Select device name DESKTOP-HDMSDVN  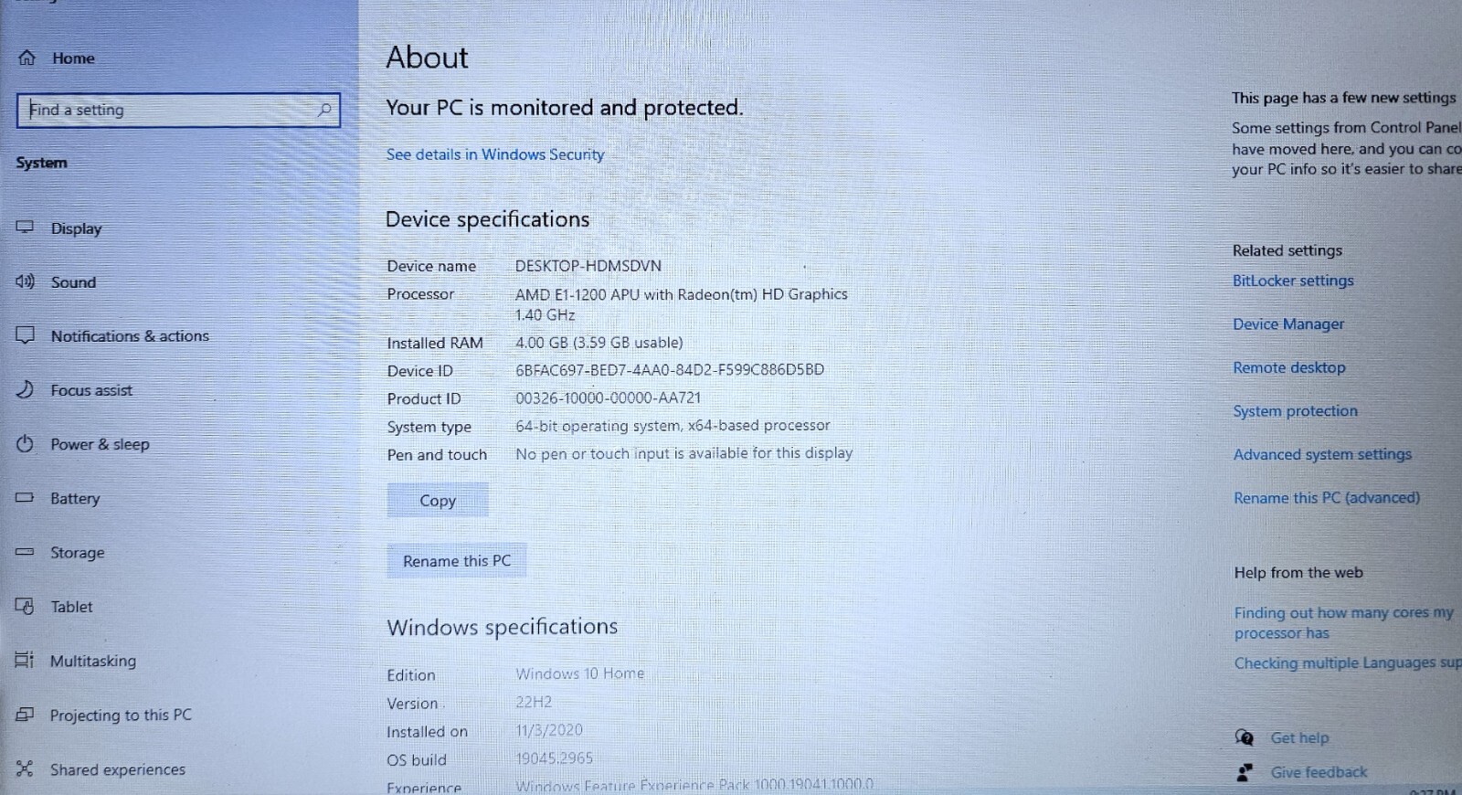coord(588,266)
